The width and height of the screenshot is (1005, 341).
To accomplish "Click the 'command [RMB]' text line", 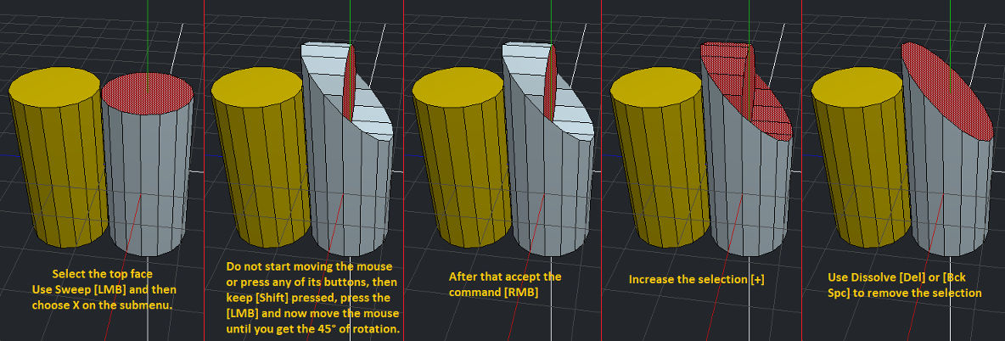I will (492, 293).
